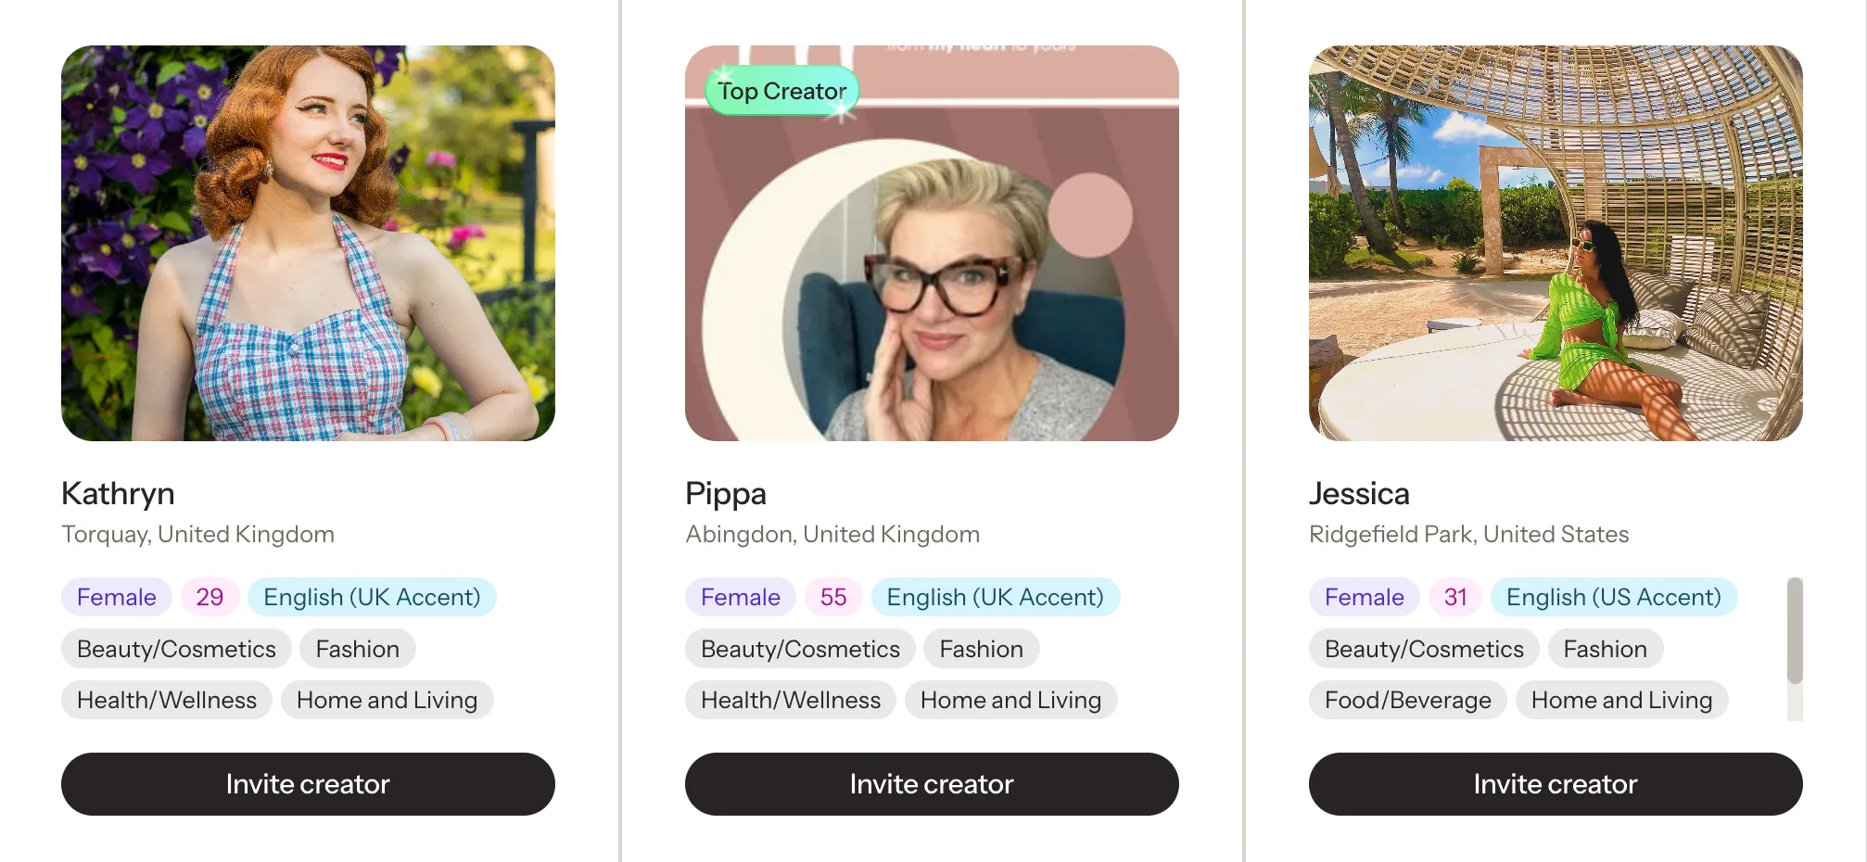The width and height of the screenshot is (1867, 862).
Task: Select Kathryn's creator name
Action: point(118,494)
